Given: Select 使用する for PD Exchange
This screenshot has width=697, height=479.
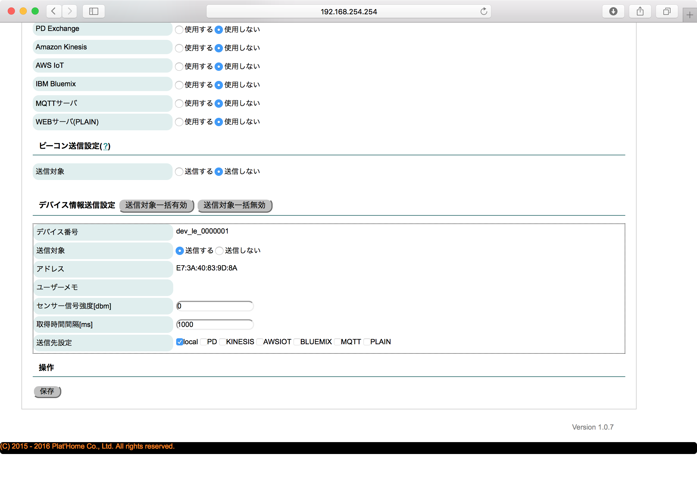Looking at the screenshot, I should point(179,30).
